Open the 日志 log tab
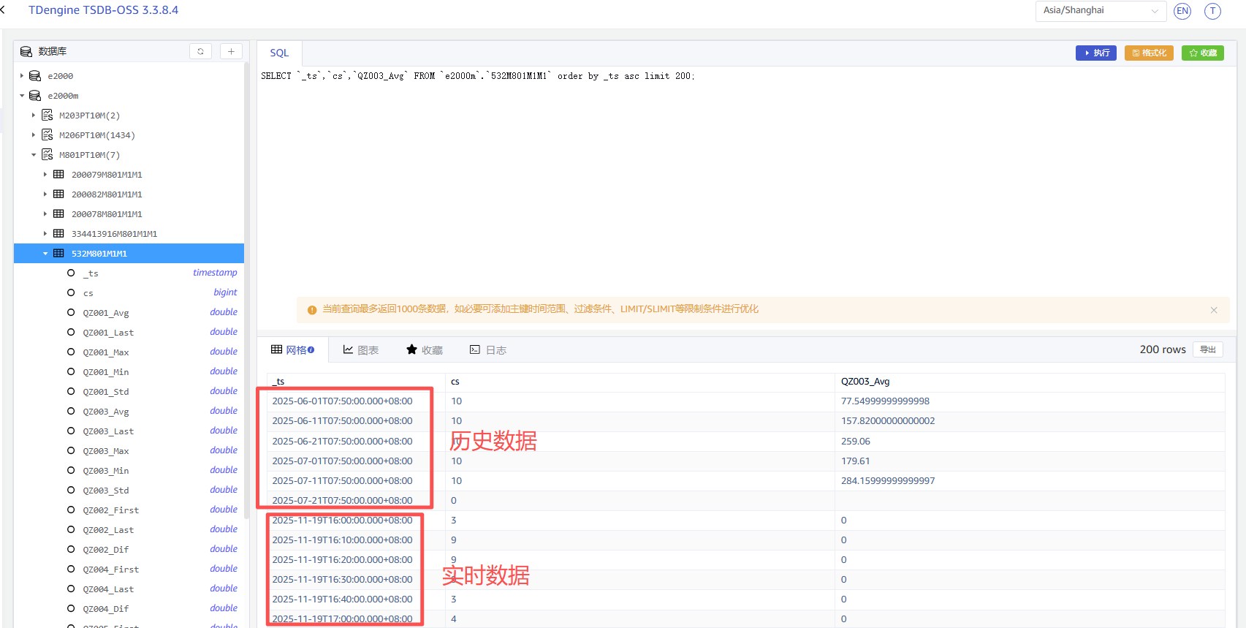 [488, 350]
